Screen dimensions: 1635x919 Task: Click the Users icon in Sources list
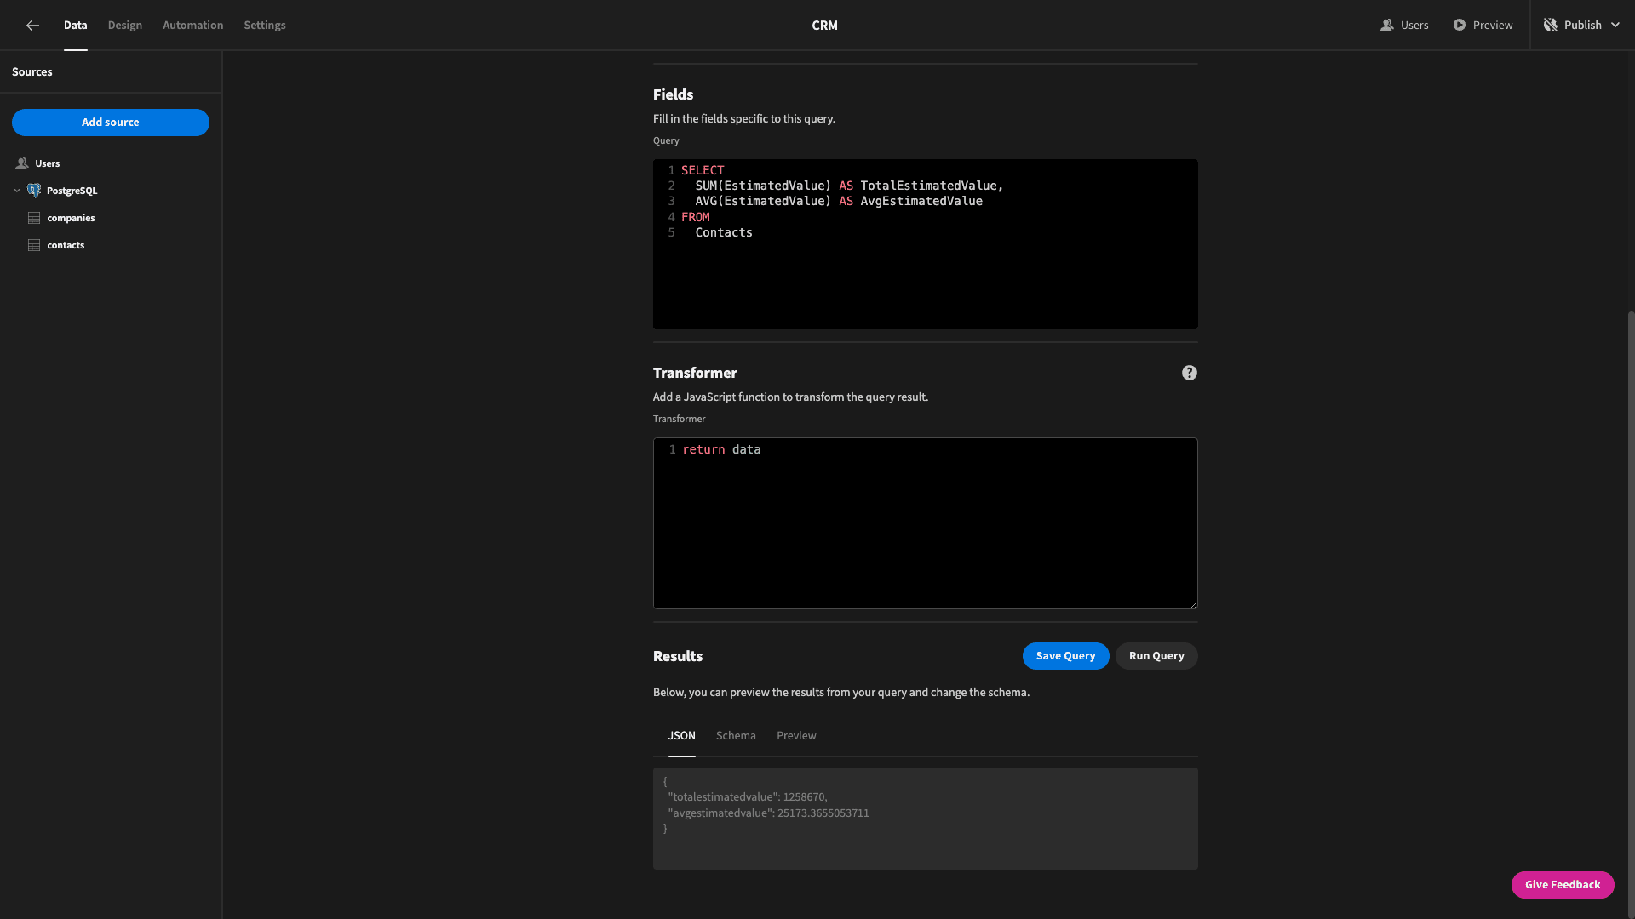tap(22, 163)
